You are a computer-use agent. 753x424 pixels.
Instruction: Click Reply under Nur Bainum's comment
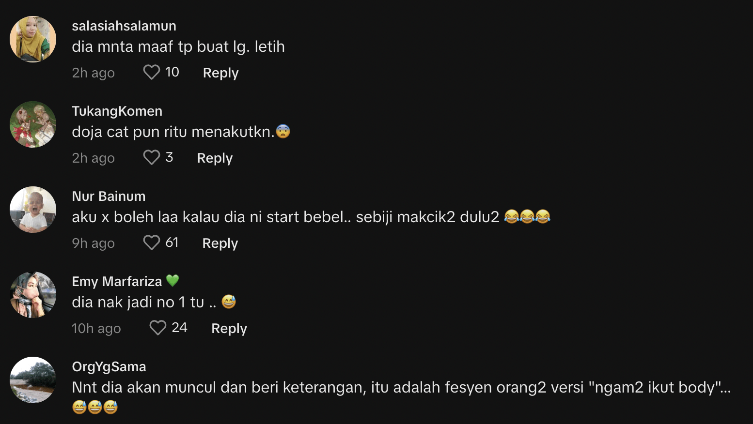(x=220, y=243)
